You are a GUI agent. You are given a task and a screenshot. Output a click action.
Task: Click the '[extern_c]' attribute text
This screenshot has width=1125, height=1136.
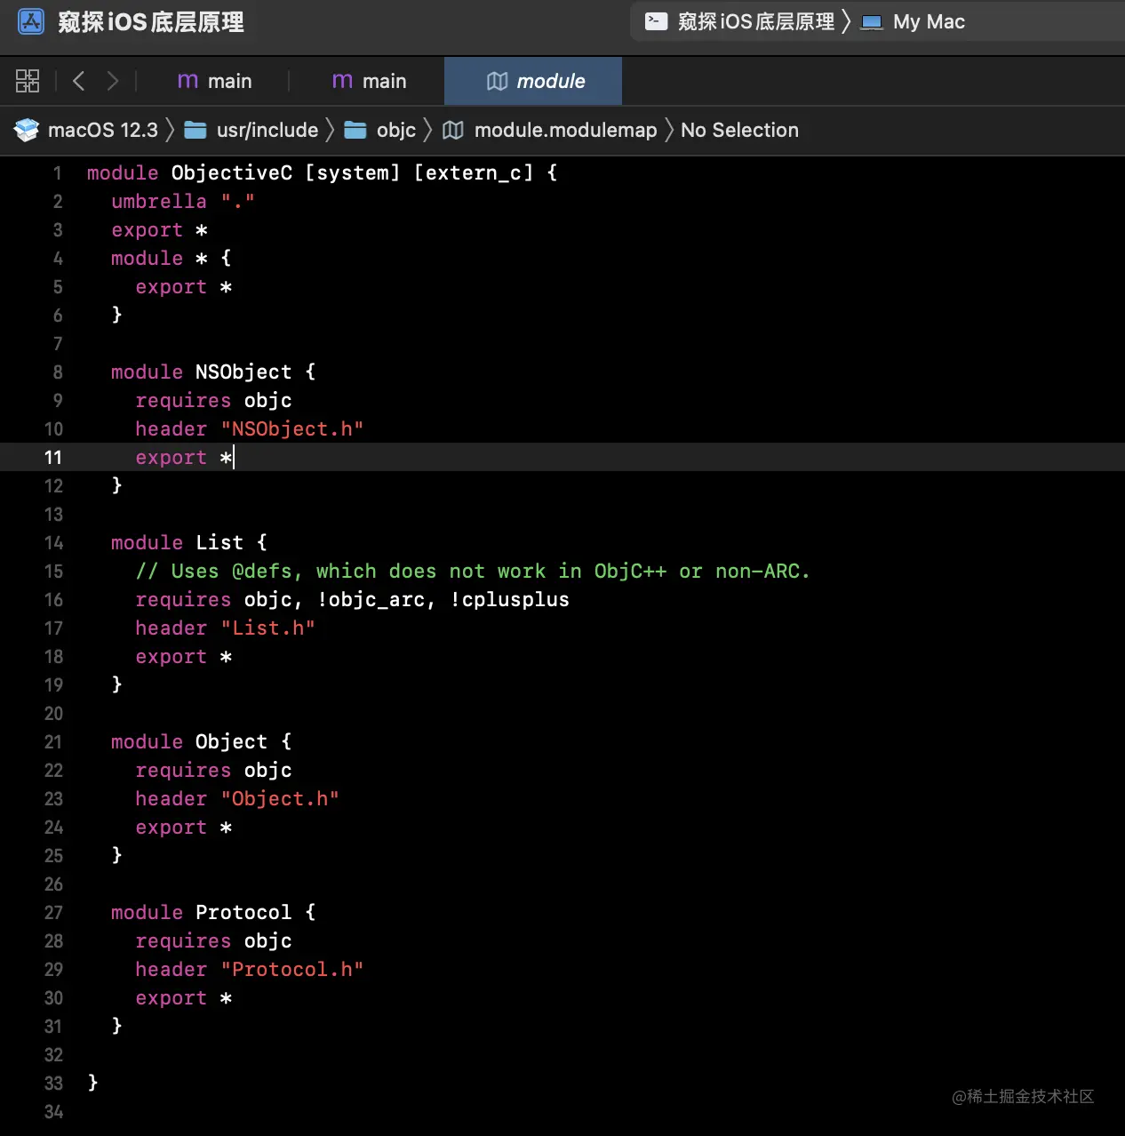pos(474,172)
